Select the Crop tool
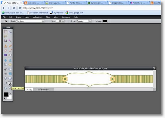 pyautogui.click(x=5, y=41)
